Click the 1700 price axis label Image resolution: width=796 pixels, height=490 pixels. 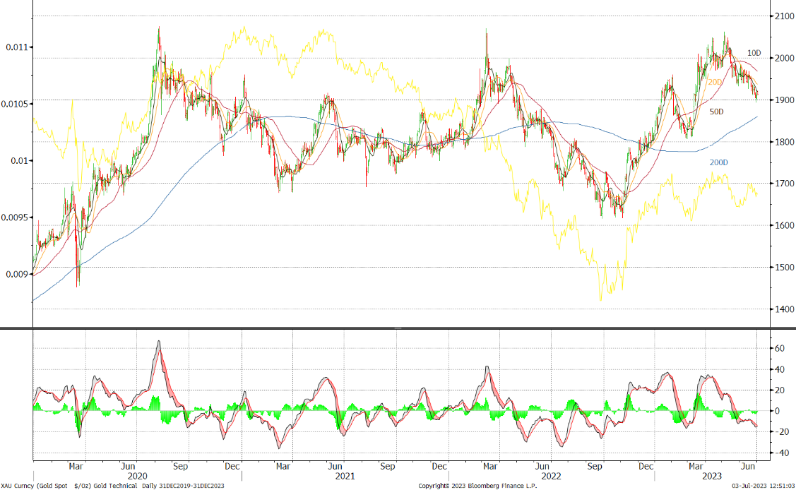784,184
